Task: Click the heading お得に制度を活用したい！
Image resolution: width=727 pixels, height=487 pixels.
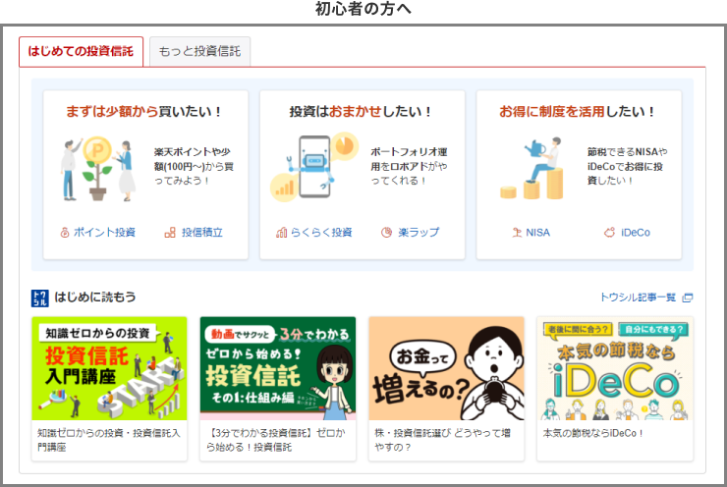Action: 579,111
